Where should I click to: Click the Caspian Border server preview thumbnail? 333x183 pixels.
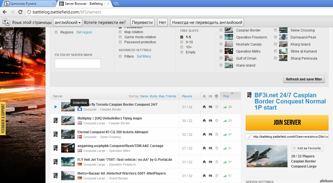point(267,156)
